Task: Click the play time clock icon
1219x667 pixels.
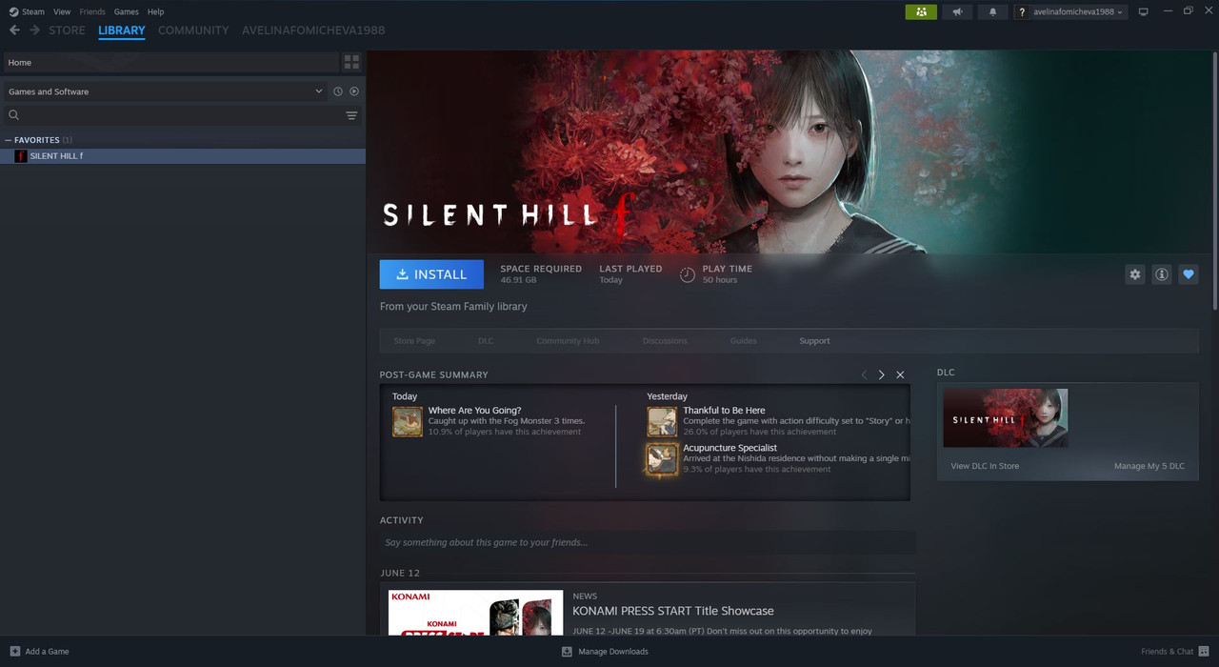Action: tap(688, 274)
